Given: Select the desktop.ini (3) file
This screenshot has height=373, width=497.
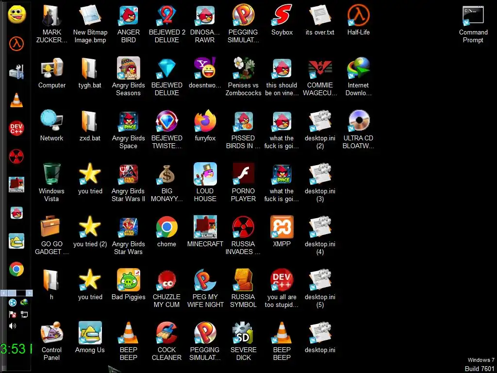Looking at the screenshot, I should point(320,183).
